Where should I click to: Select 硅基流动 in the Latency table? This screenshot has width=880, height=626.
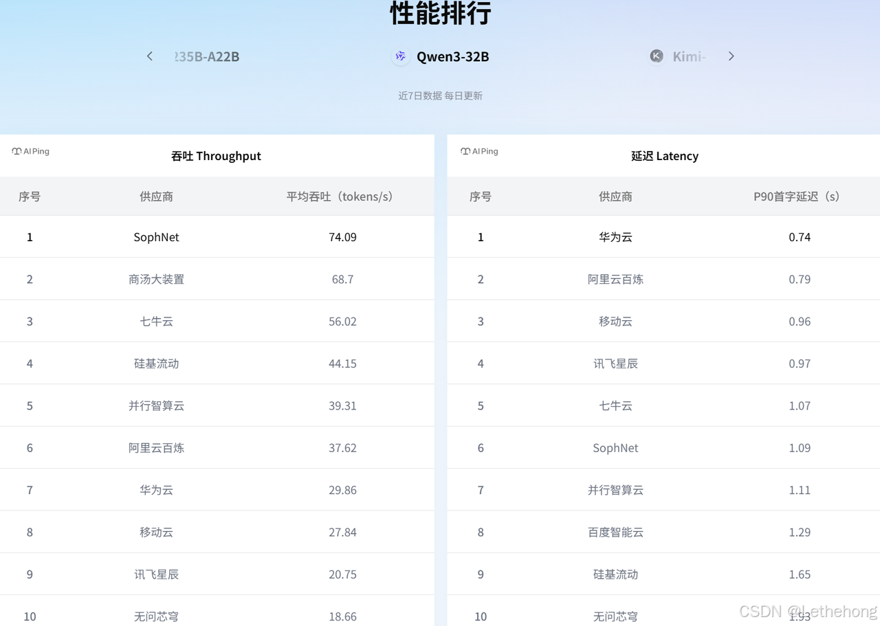coord(615,574)
